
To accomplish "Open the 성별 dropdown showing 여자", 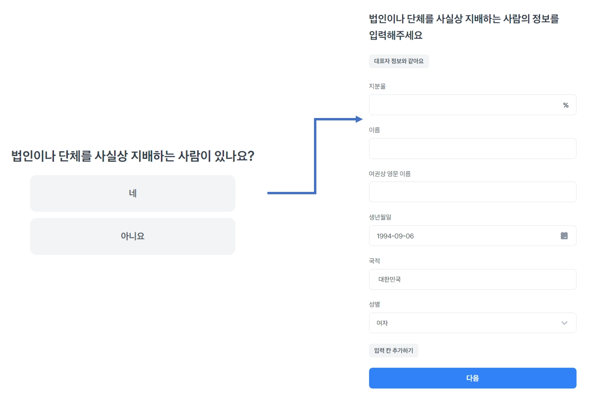I will click(462, 323).
